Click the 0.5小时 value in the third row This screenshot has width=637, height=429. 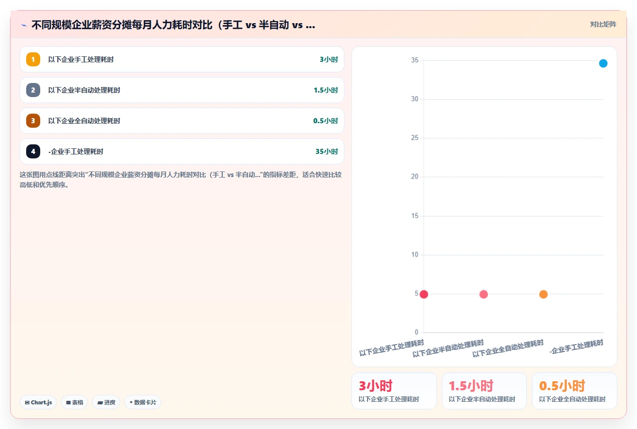pyautogui.click(x=326, y=121)
